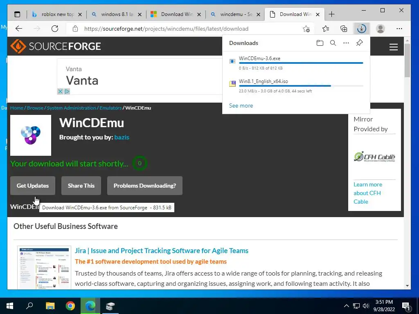Show hidden system tray icons
The width and height of the screenshot is (419, 314).
(346, 306)
